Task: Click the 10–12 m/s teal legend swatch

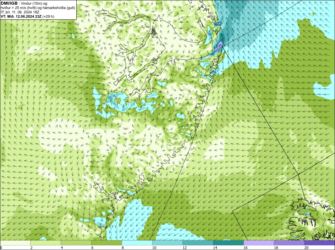Action: pyautogui.click(x=167, y=243)
